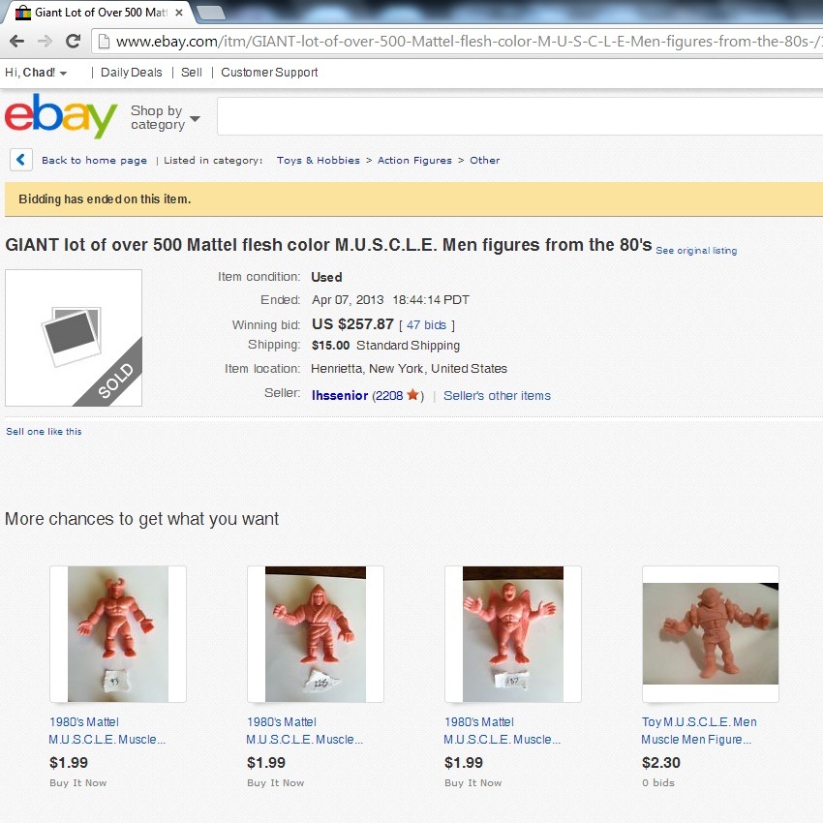Screen dimensions: 823x823
Task: Click the Sell link in top bar
Action: 192,73
